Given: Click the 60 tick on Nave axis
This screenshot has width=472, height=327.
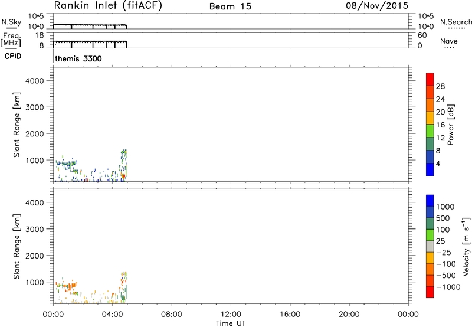Looking at the screenshot, I should point(422,35).
